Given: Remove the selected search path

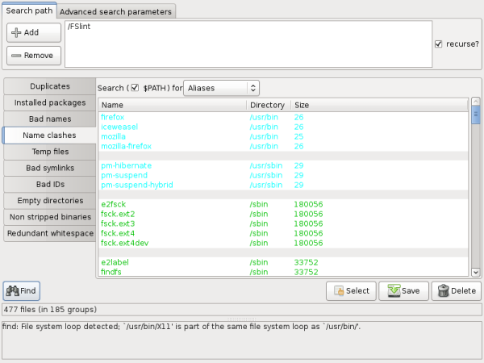Looking at the screenshot, I should click(x=33, y=56).
